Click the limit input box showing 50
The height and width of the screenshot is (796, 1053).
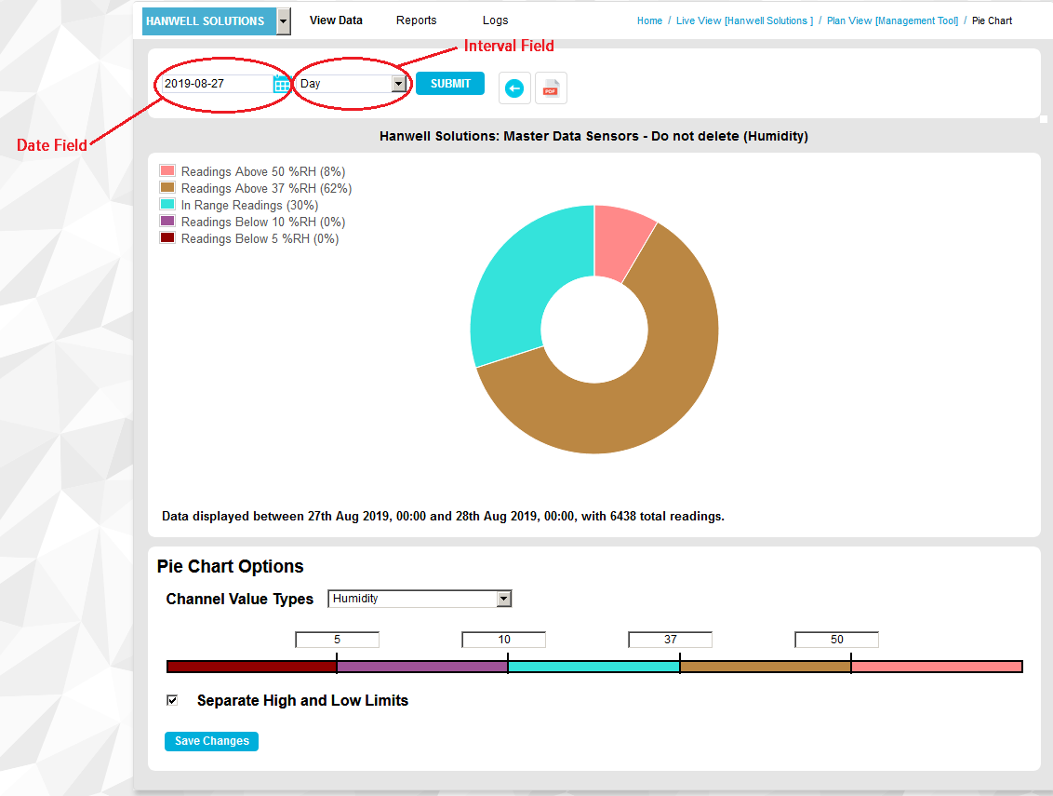pyautogui.click(x=837, y=640)
